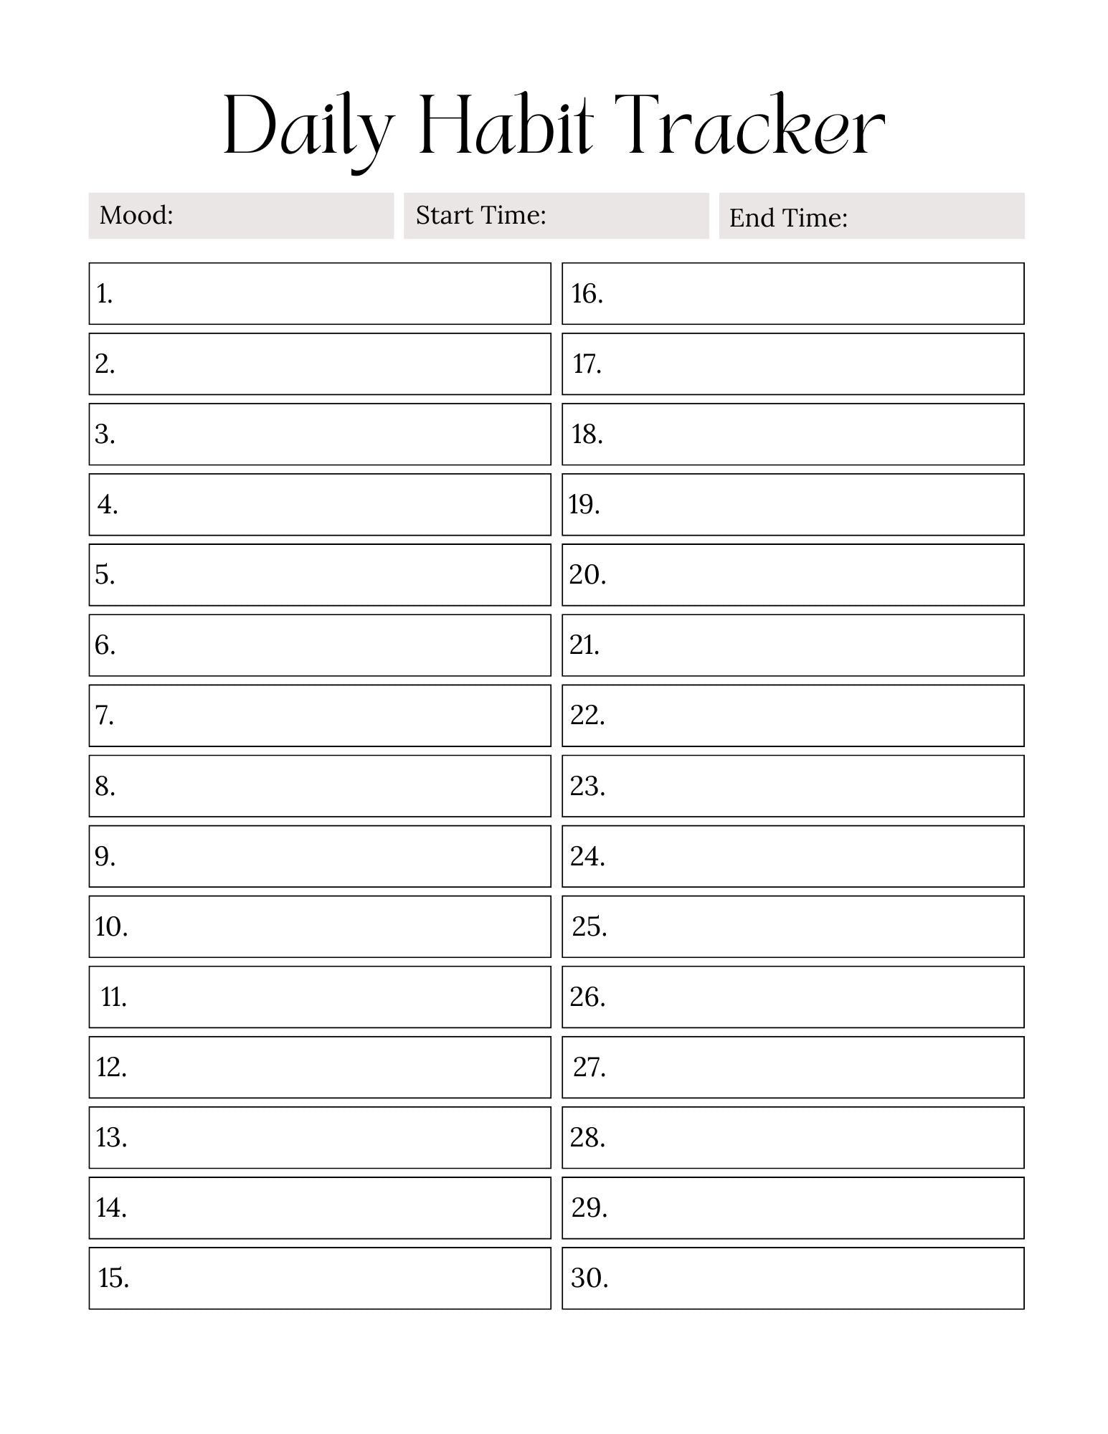Select the Start Time field
The height and width of the screenshot is (1434, 1108).
(x=556, y=216)
